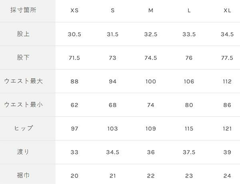Image resolution: width=240 pixels, height=184 pixels.
Task: Click the 股上 value 30.5 for XS
Action: click(x=74, y=34)
